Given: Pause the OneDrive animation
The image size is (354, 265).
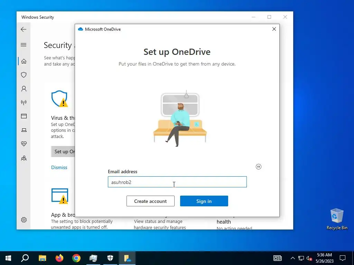Looking at the screenshot, I should pos(259,167).
